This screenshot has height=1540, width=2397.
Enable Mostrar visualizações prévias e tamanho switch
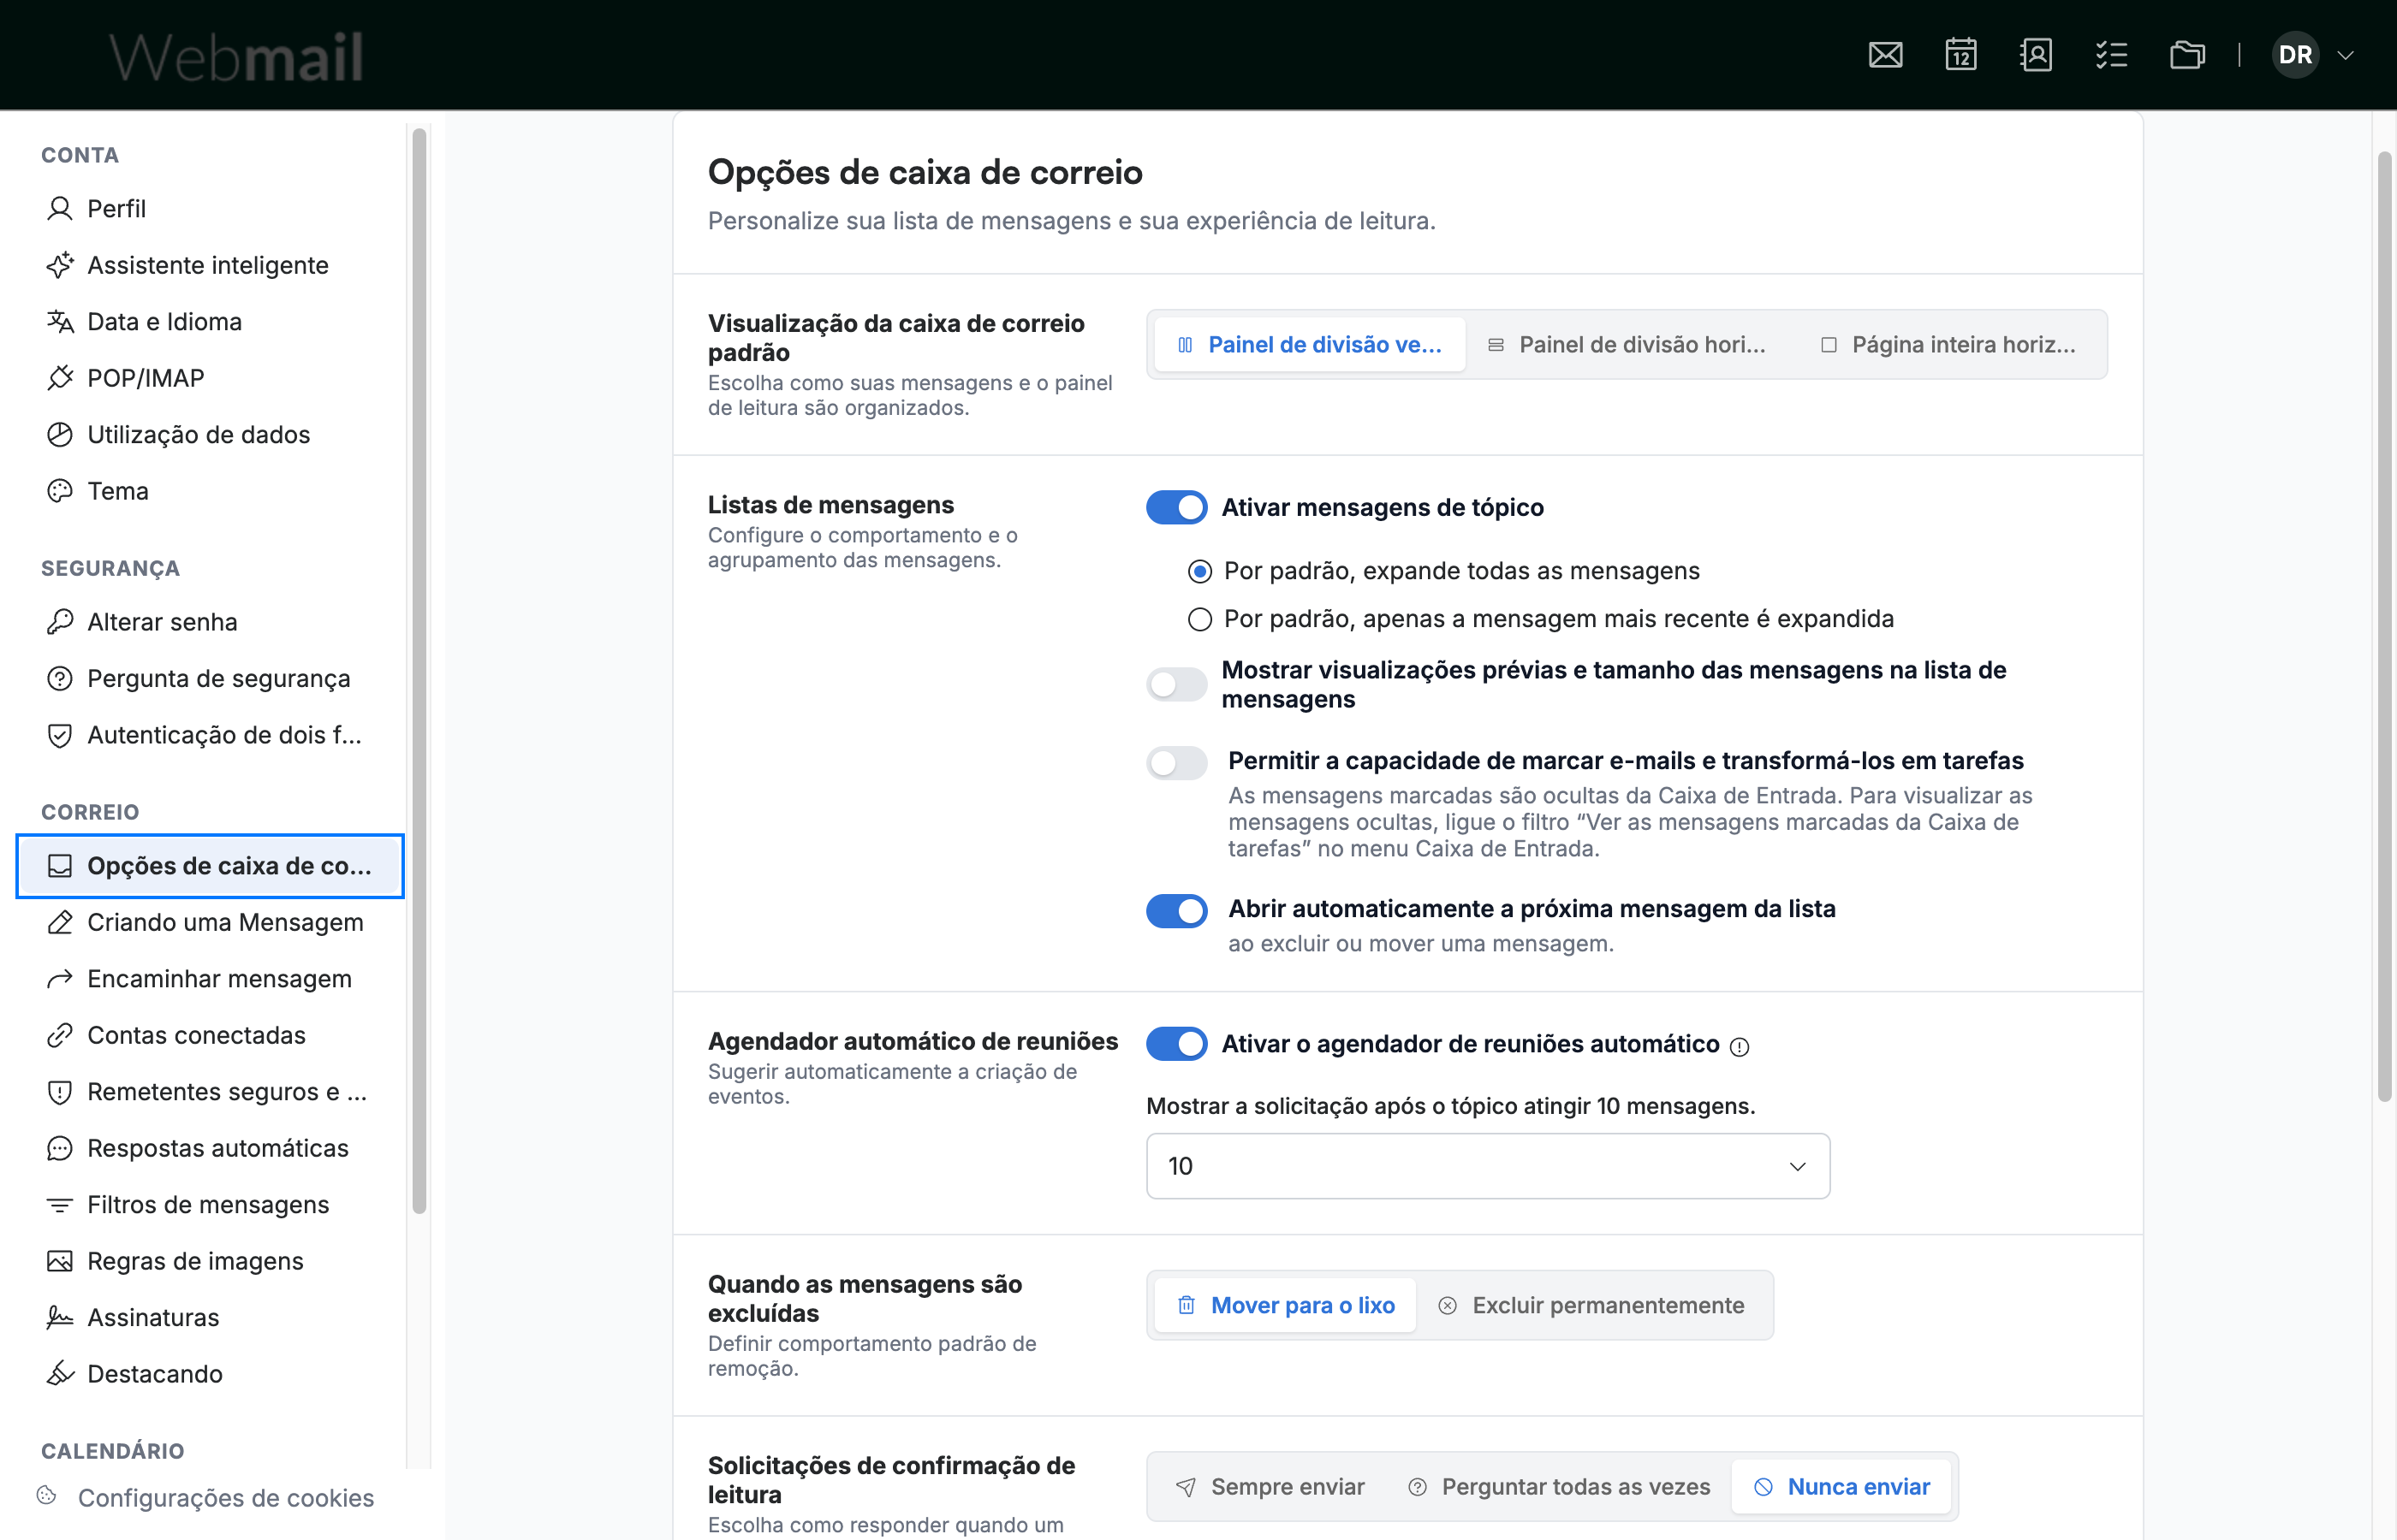tap(1176, 685)
